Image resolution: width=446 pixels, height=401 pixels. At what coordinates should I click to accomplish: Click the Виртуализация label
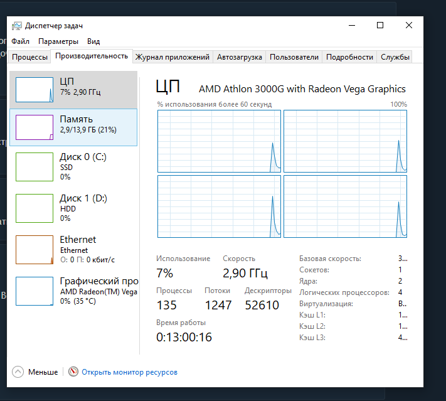click(326, 304)
